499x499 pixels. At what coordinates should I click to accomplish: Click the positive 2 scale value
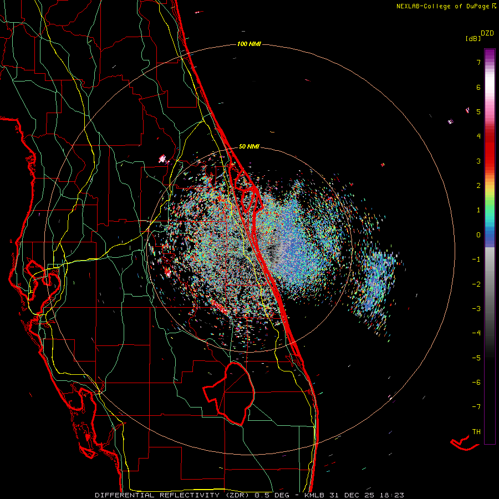pyautogui.click(x=478, y=186)
